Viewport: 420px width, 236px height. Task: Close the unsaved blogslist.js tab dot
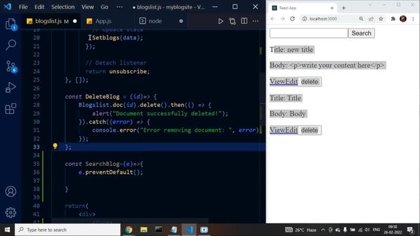(x=75, y=21)
